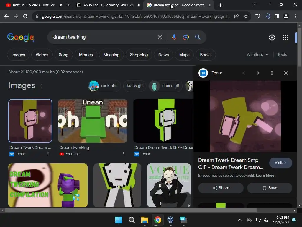Open the Vogue cover Dream thumbnail
The image size is (302, 227).
(x=169, y=185)
